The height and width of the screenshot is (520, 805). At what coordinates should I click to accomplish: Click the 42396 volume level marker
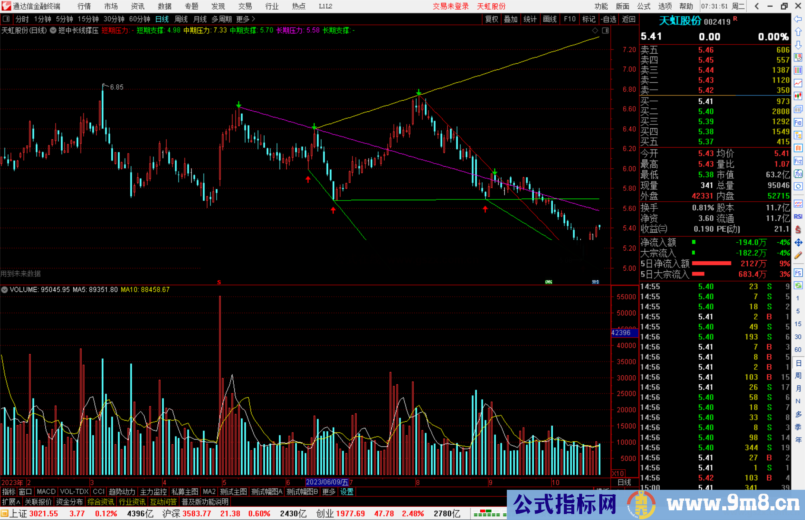click(x=621, y=333)
